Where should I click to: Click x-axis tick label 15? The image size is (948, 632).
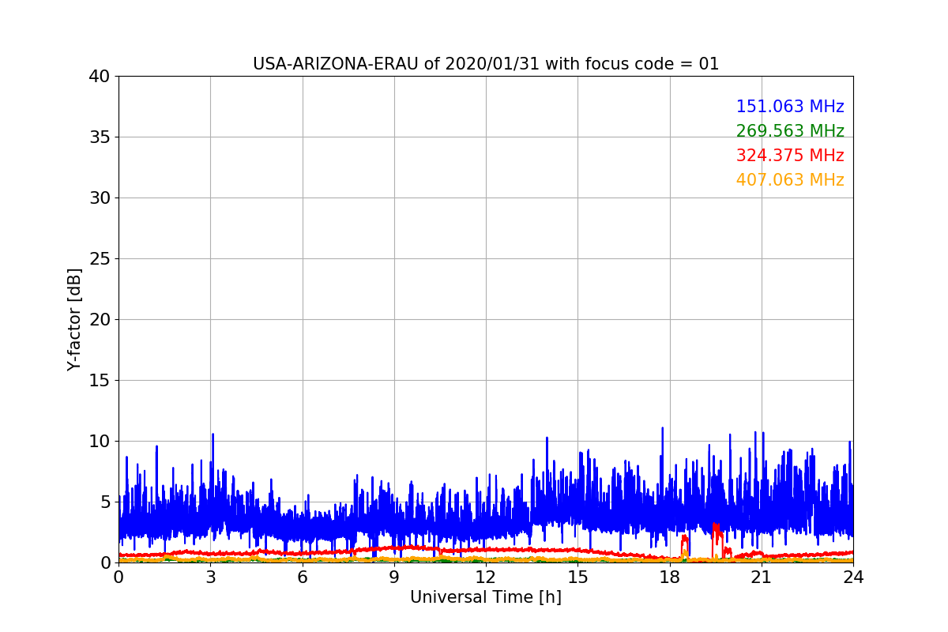click(577, 577)
